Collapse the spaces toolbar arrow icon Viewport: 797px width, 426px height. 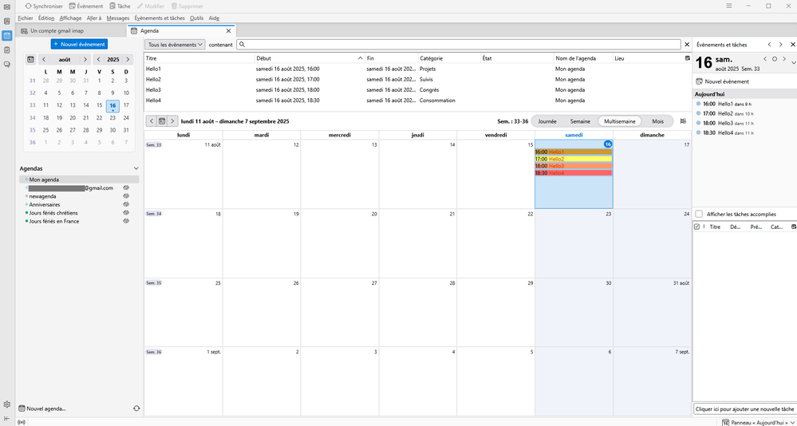click(x=7, y=418)
